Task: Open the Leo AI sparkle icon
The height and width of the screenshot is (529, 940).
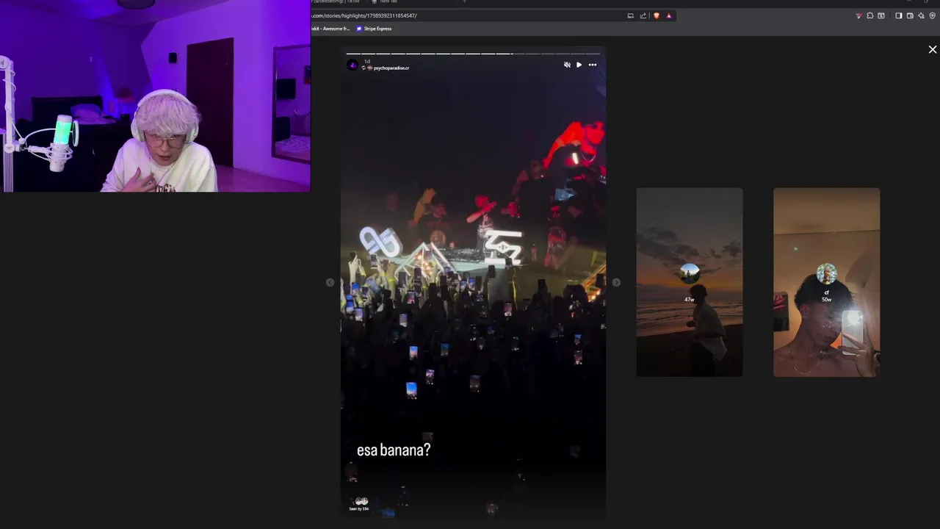Action: (x=921, y=15)
